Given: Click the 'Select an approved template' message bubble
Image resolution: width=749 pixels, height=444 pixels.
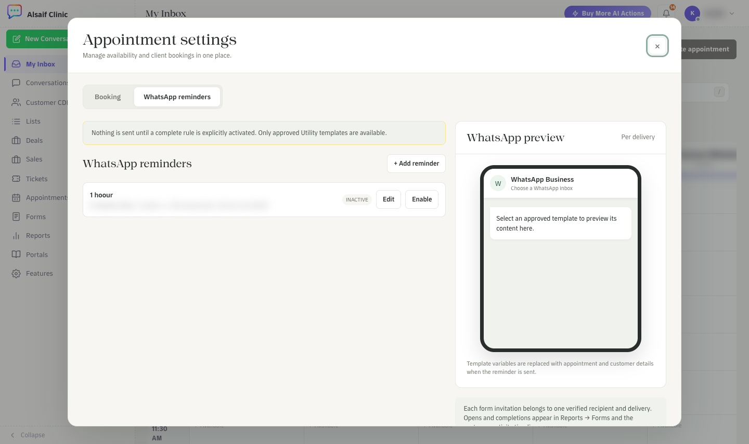Looking at the screenshot, I should click(x=561, y=223).
